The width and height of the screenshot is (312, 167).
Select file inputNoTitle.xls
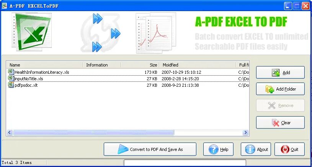click(x=29, y=79)
